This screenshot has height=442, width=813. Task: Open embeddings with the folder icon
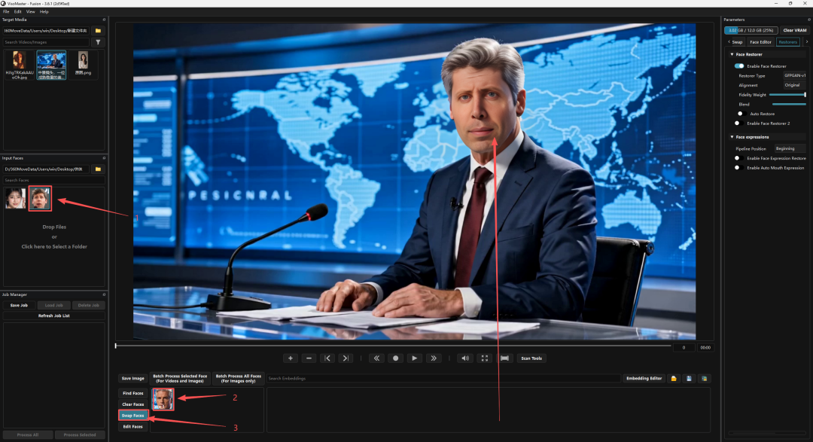674,379
